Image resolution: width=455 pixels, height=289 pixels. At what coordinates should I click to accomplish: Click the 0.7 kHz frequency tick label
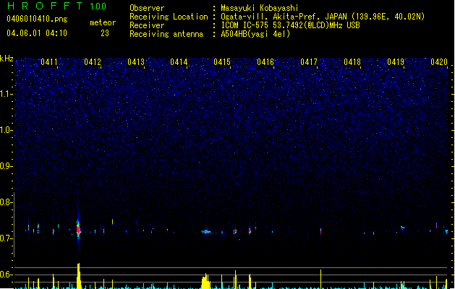(6, 238)
